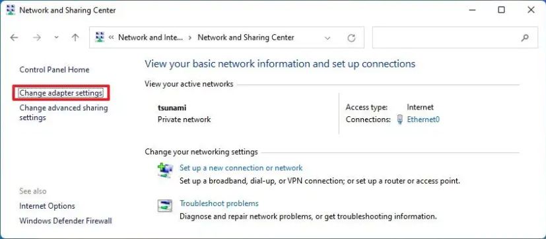This screenshot has width=546, height=239.
Task: Click the Ethernet0 connection plug icon
Action: tap(400, 119)
